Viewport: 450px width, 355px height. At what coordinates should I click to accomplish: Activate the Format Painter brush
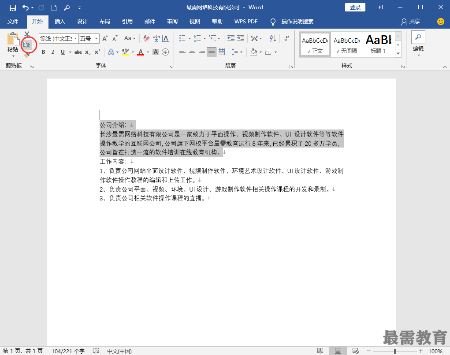pos(27,55)
